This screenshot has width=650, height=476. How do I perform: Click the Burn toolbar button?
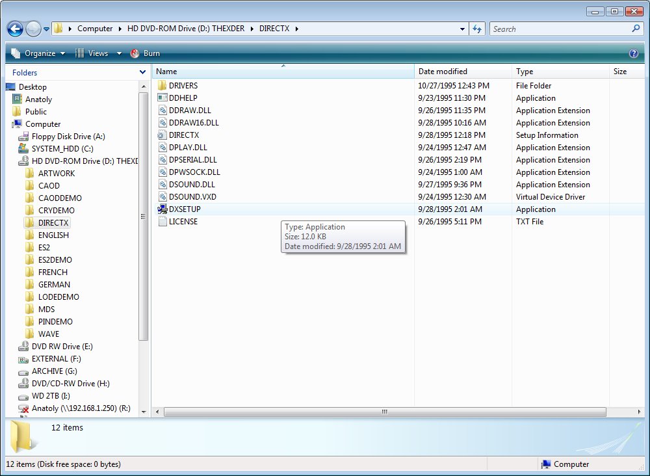tap(145, 53)
